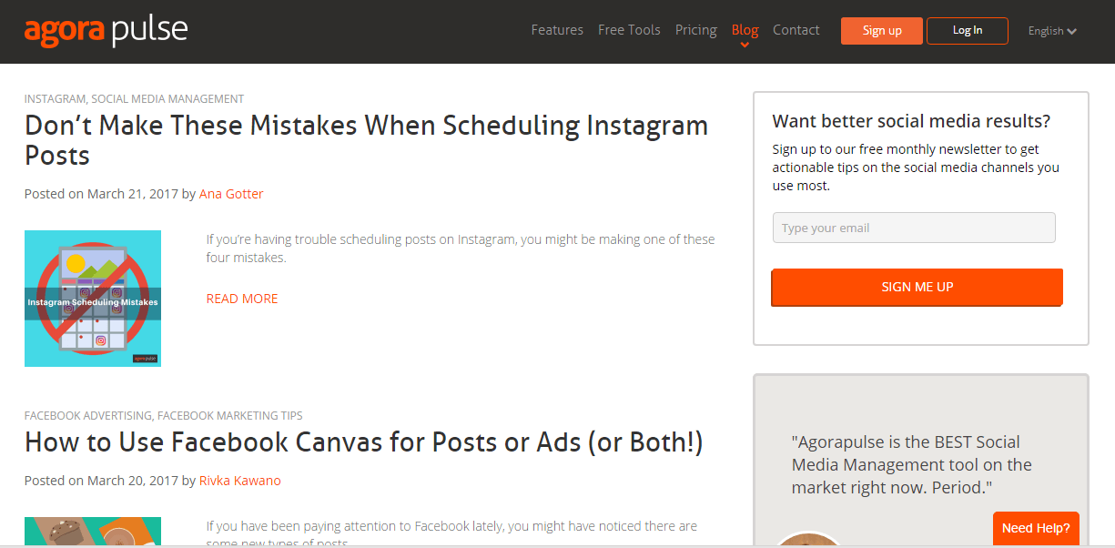Viewport: 1115px width, 548px height.
Task: Open the Need Help? chat widget
Action: click(1036, 528)
